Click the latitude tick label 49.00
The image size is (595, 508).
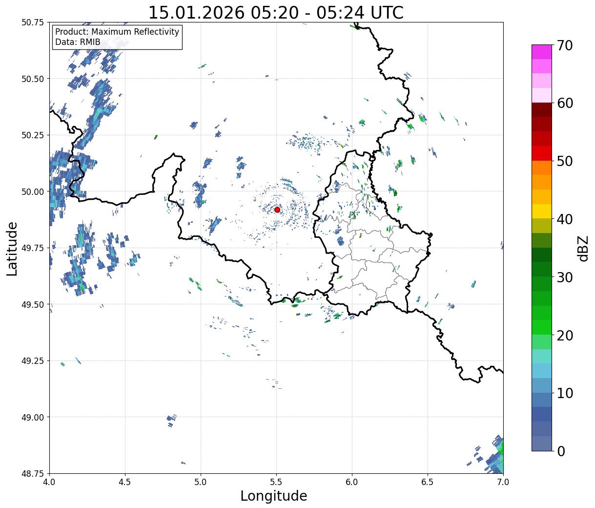pyautogui.click(x=33, y=417)
